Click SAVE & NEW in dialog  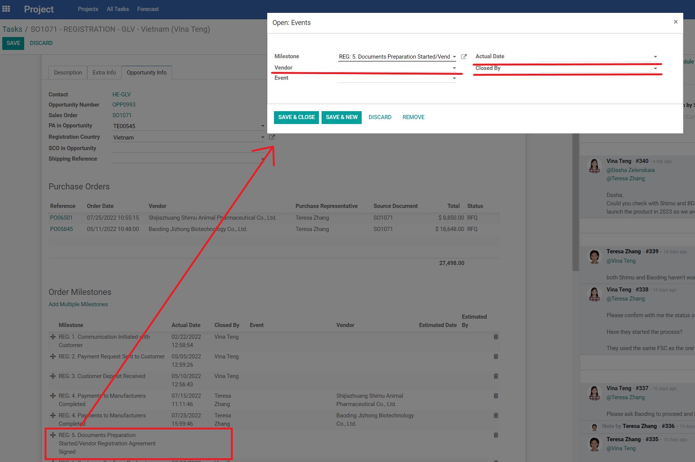click(342, 117)
